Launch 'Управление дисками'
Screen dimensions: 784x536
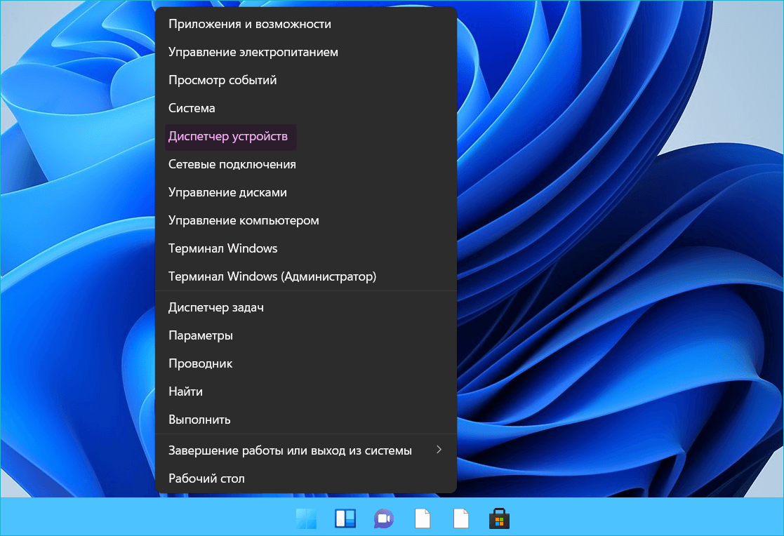[227, 192]
